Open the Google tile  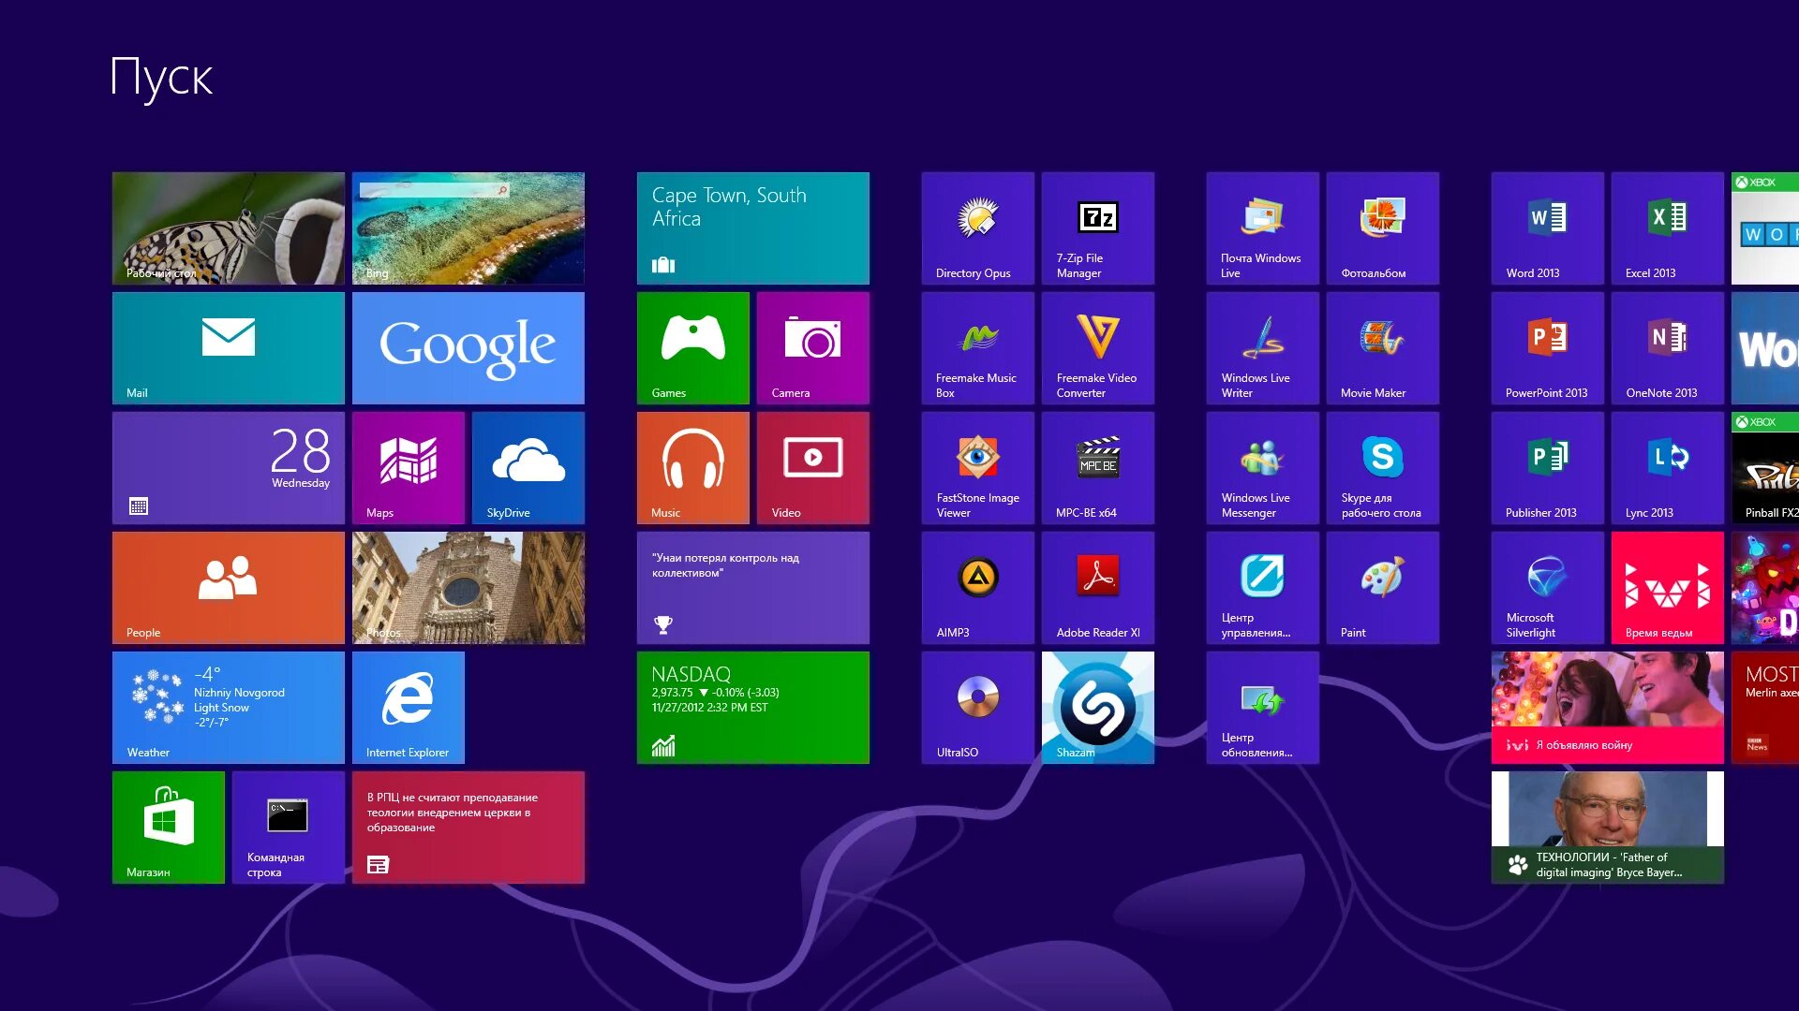pyautogui.click(x=468, y=348)
